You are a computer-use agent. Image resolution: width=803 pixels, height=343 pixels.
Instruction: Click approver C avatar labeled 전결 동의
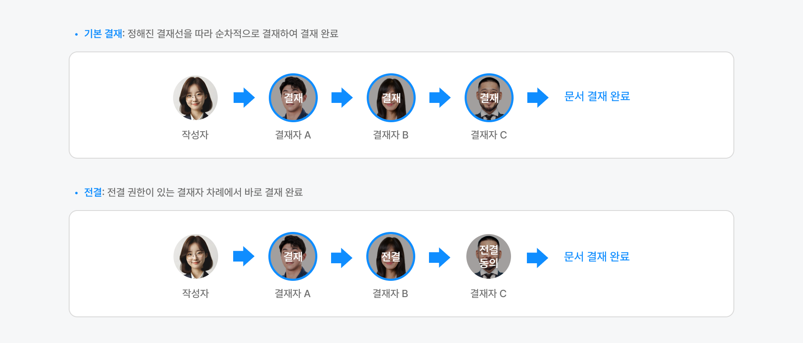[489, 256]
